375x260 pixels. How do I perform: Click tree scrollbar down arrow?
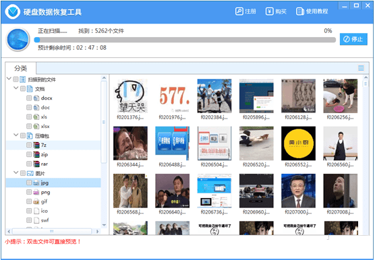pyautogui.click(x=104, y=225)
